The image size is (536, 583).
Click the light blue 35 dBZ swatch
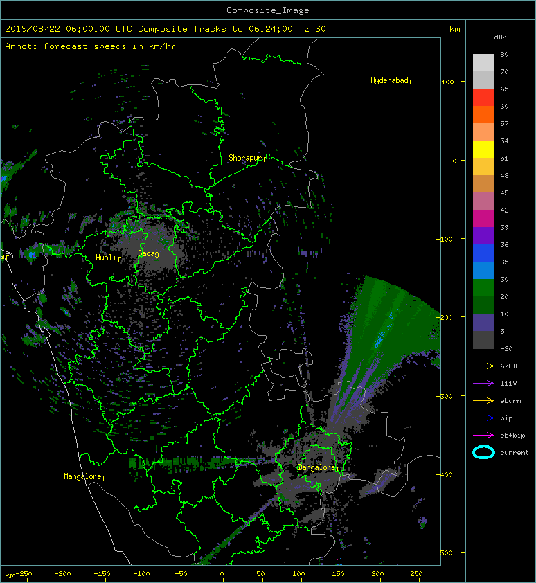(x=483, y=270)
